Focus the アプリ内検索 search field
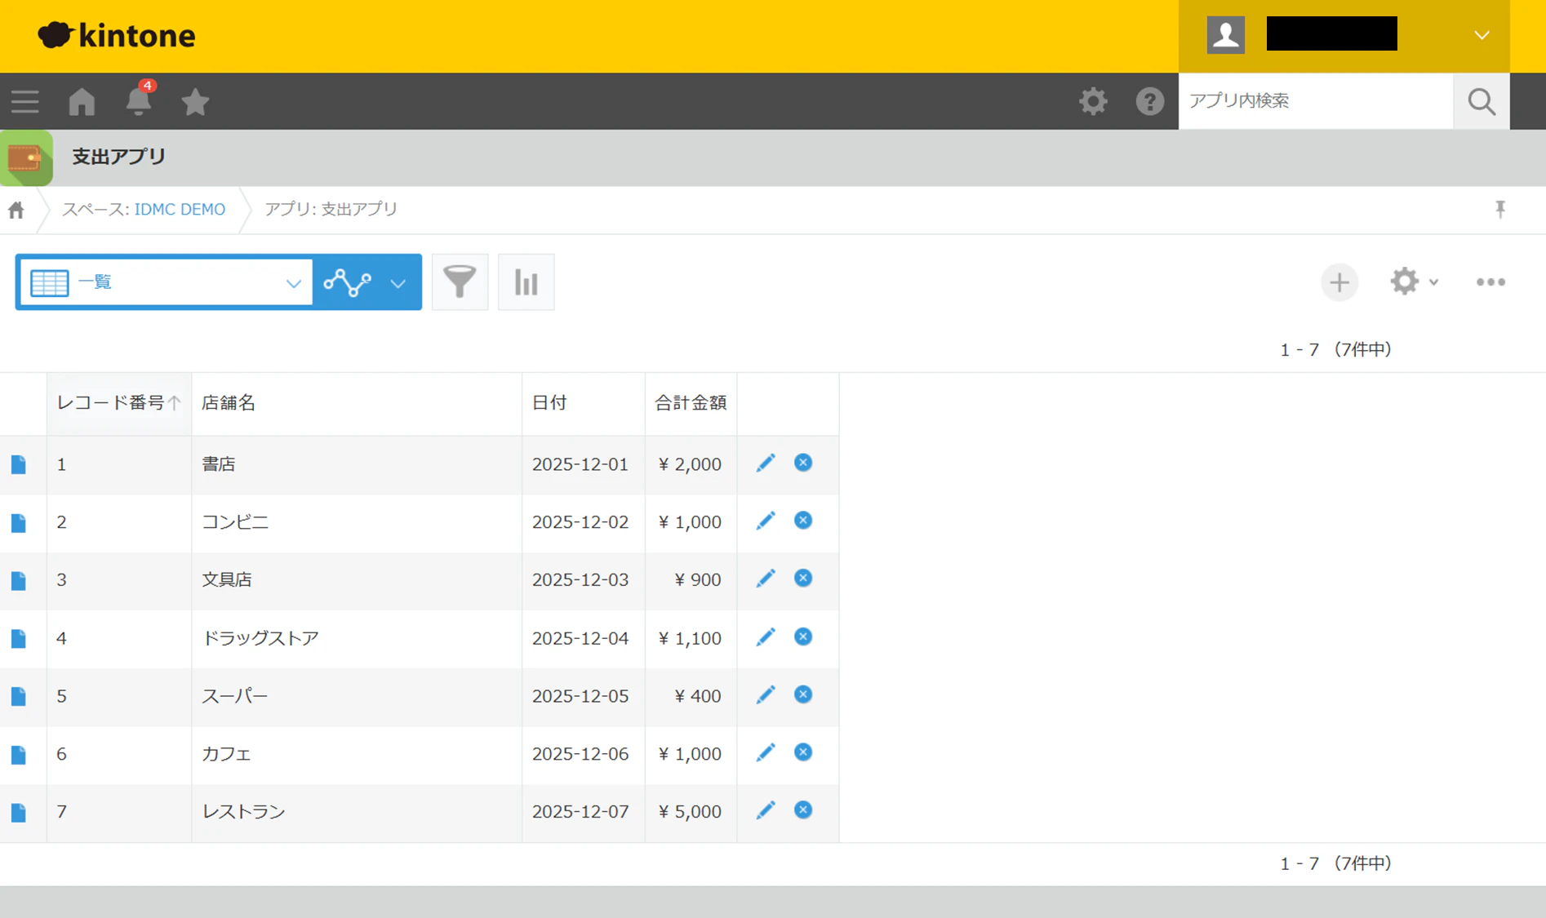The height and width of the screenshot is (918, 1546). point(1316,101)
